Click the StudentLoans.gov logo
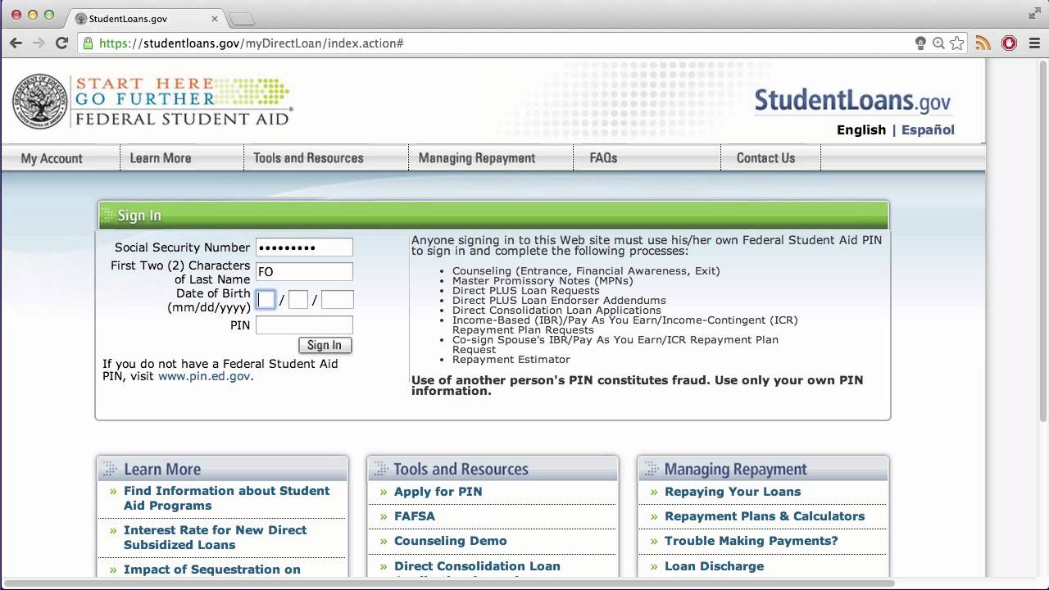 point(852,100)
